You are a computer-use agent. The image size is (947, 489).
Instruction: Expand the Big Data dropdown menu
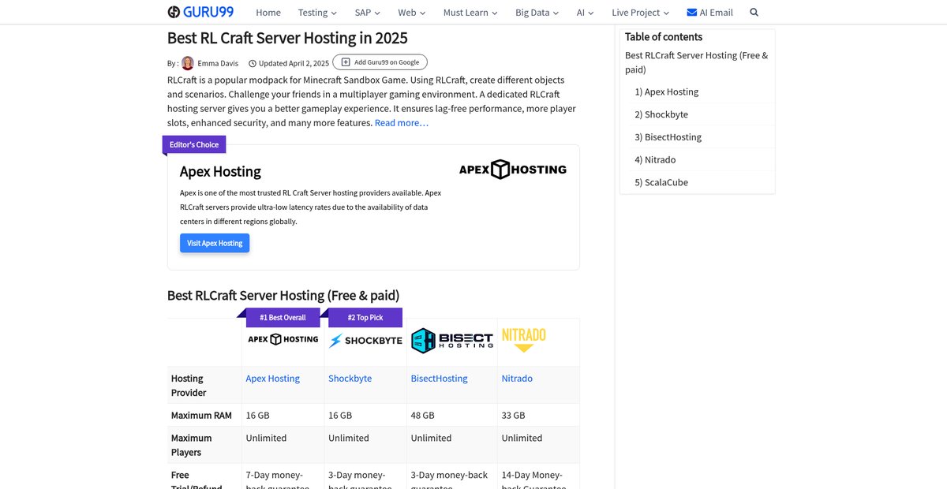(537, 13)
